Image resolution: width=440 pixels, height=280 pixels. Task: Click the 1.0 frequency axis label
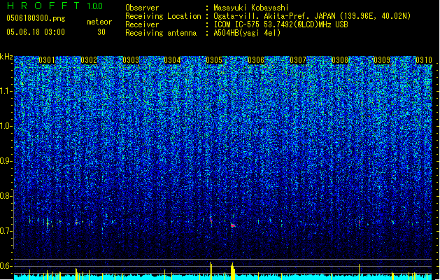[x=6, y=126]
